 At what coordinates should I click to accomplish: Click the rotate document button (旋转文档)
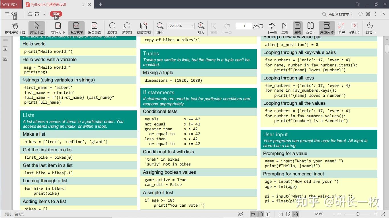[x=144, y=28]
